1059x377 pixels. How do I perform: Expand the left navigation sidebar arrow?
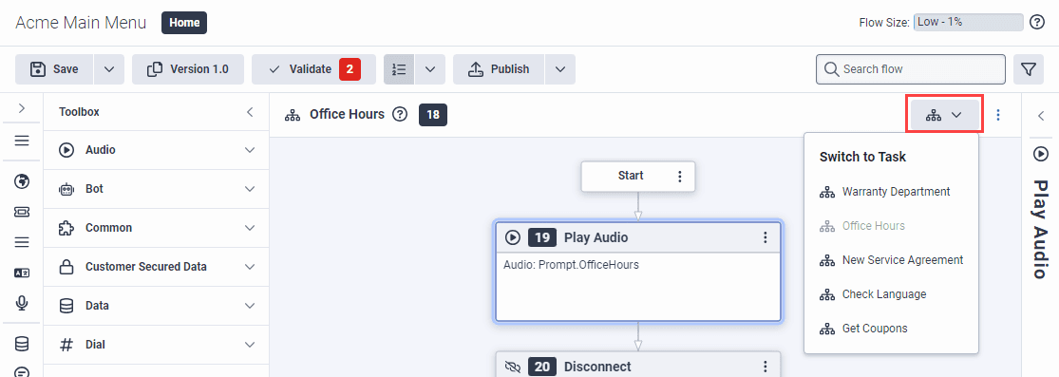click(22, 107)
